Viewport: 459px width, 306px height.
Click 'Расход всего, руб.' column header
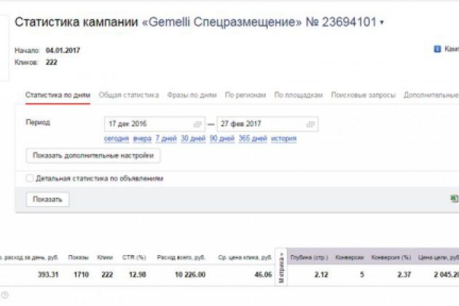pyautogui.click(x=181, y=258)
